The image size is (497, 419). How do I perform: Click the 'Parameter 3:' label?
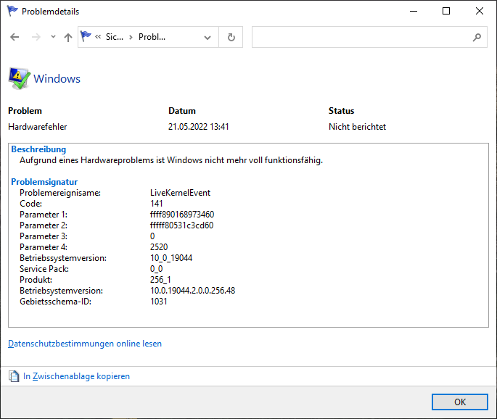(44, 236)
